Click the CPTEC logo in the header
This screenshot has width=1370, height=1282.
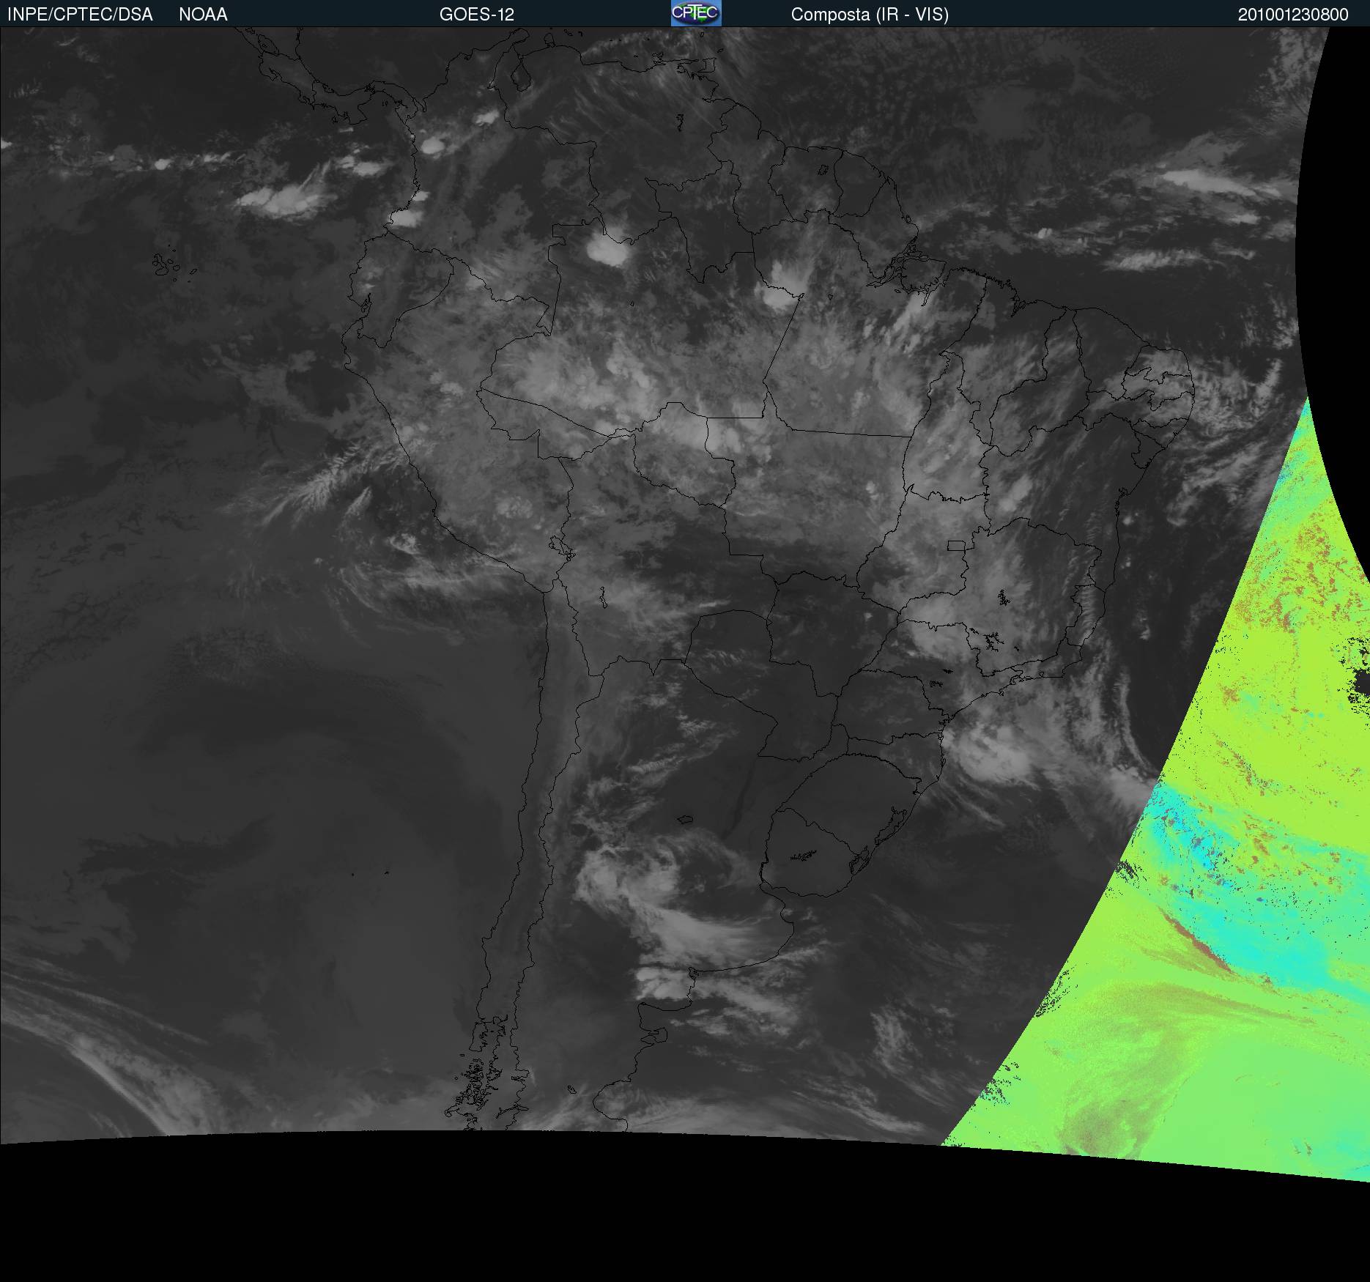tap(696, 13)
